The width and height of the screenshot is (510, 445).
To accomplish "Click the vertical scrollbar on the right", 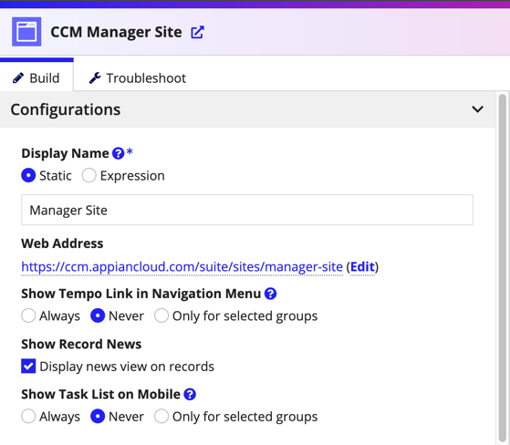I will [x=503, y=266].
